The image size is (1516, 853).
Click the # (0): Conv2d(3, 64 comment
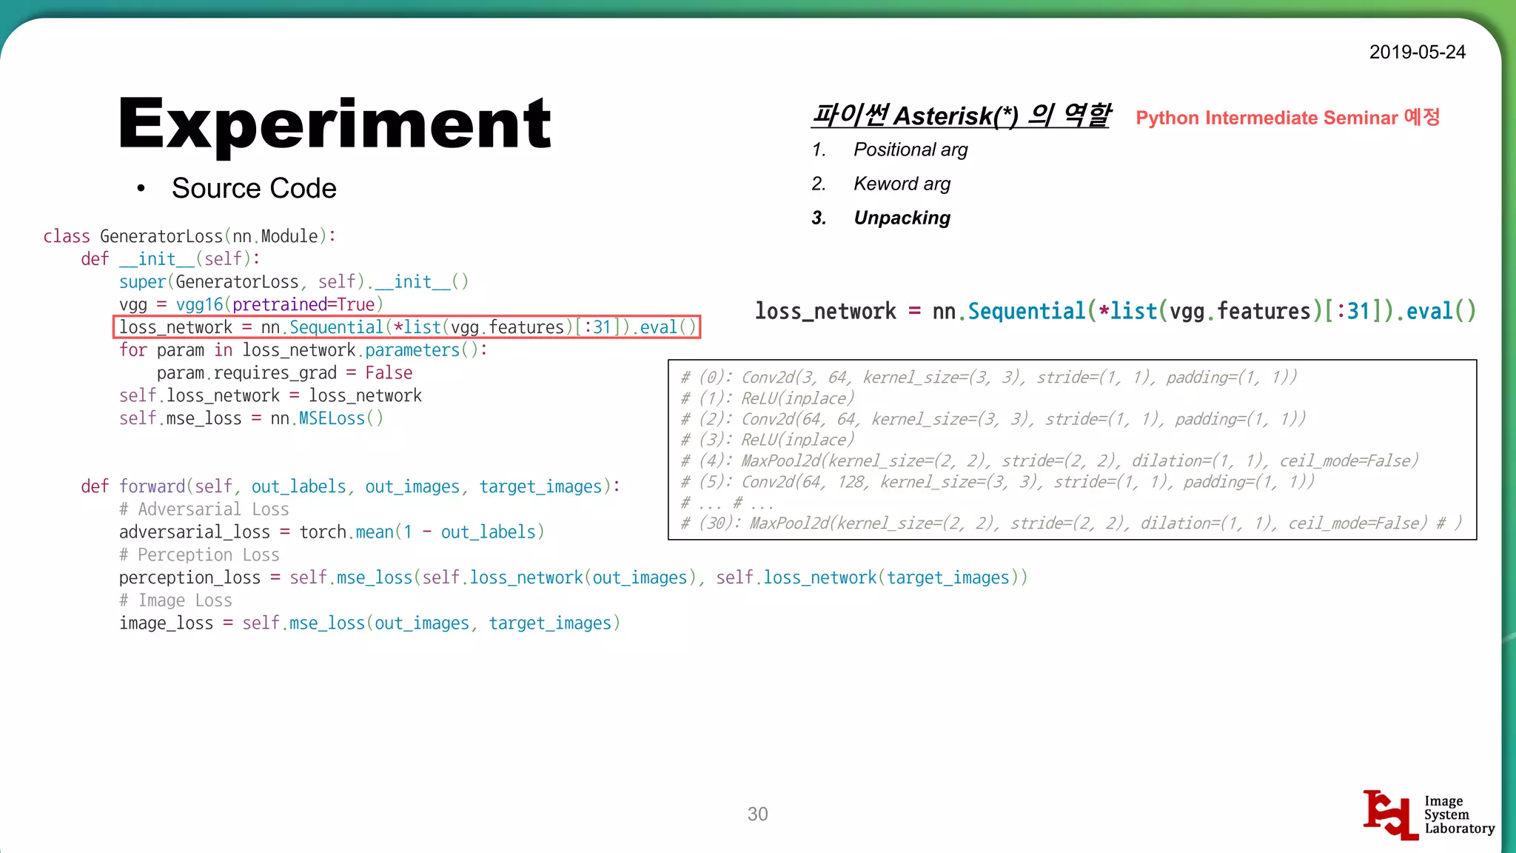click(989, 378)
